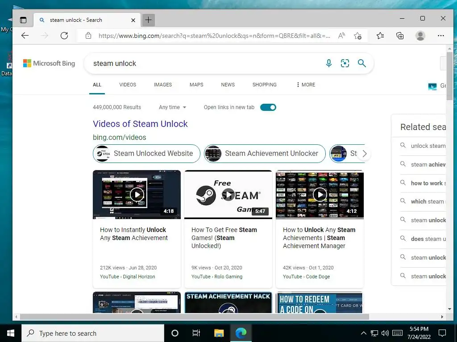The image size is (457, 342).
Task: Click the lock site info icon
Action: click(88, 36)
